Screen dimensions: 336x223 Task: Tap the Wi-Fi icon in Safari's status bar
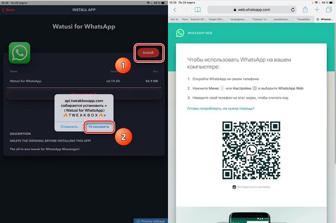(x=316, y=3)
